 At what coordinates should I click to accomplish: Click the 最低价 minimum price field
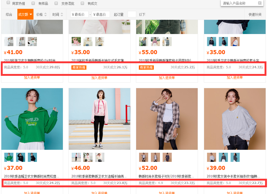pyautogui.click(x=79, y=14)
